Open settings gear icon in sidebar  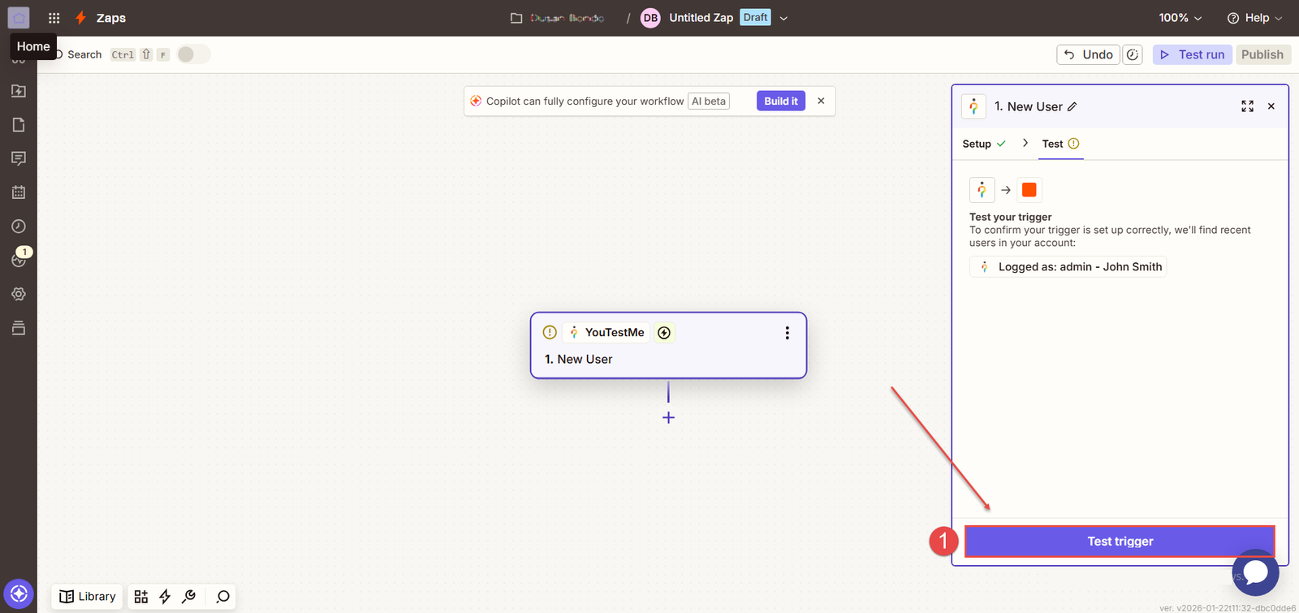19,294
